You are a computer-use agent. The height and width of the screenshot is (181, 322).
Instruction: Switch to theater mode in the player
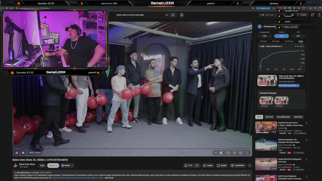pos(241,153)
